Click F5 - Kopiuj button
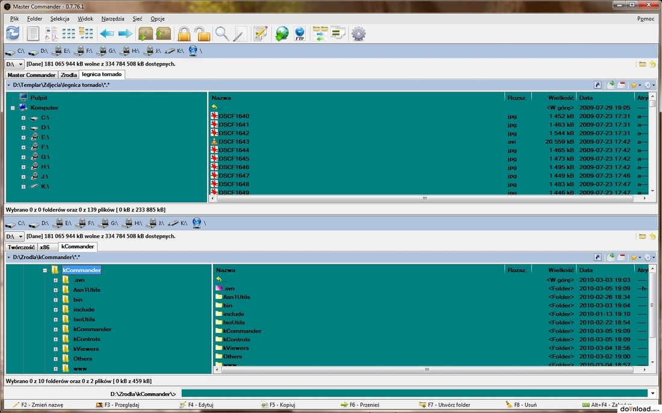Viewport: 662px width, 413px height. click(278, 405)
